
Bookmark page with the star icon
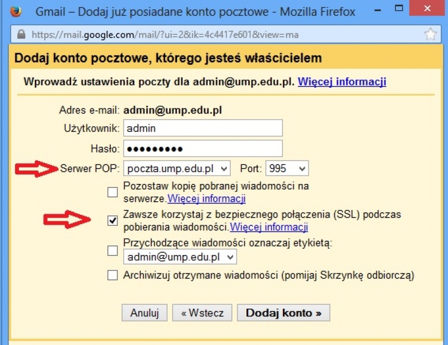[x=430, y=35]
